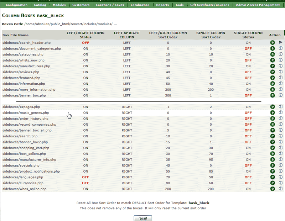The height and width of the screenshot is (221, 285).
Task: Show info for sideboxes/languages.php
Action: [x=280, y=177]
